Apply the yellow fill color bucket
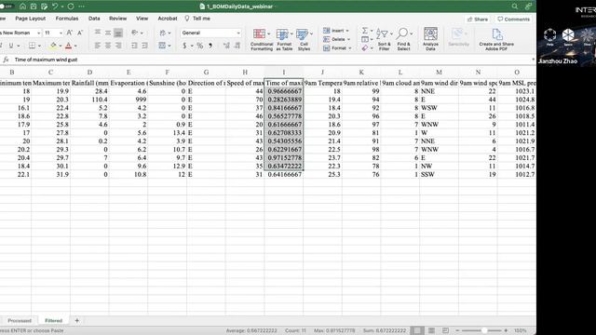This screenshot has width=596, height=335. [x=53, y=46]
